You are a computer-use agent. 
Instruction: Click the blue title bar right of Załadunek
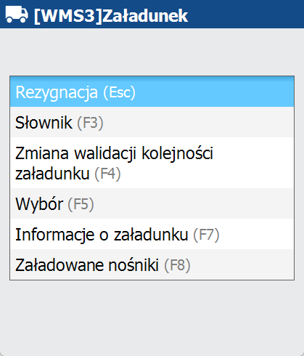coord(245,14)
